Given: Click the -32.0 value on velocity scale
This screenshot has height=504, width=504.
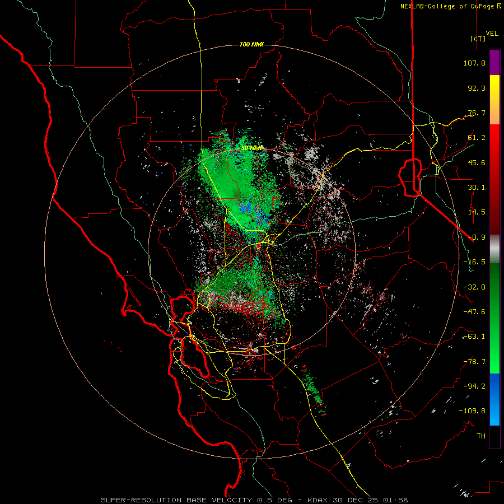Looking at the screenshot, I should 474,287.
